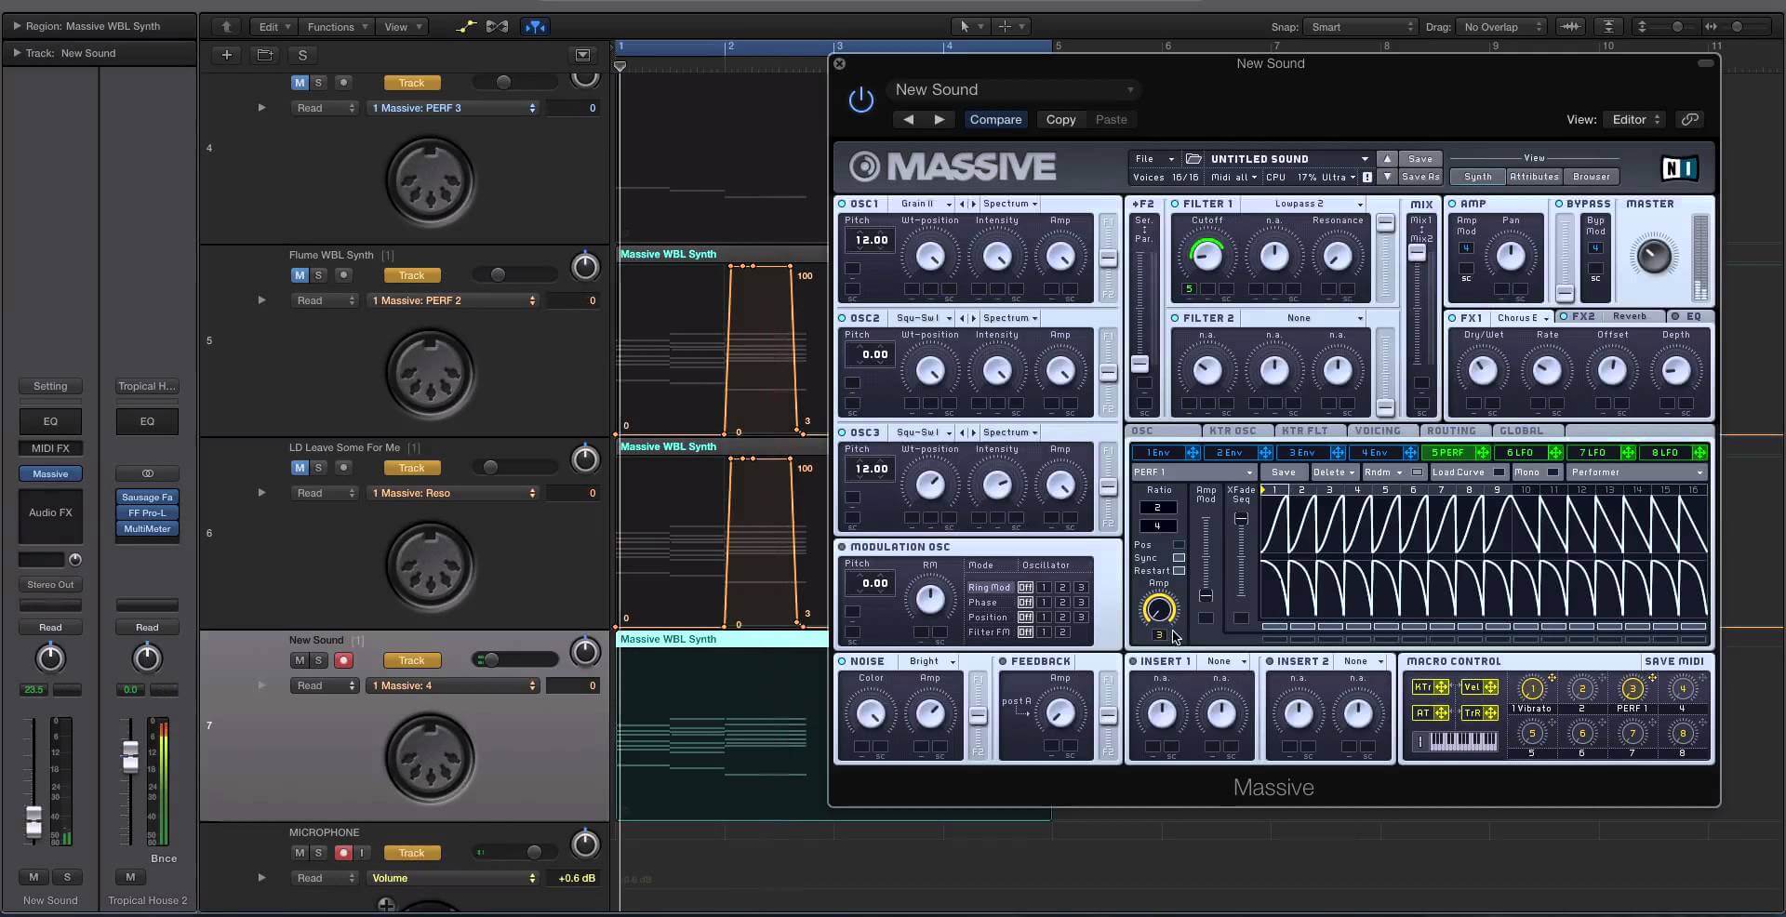1786x917 pixels.
Task: Click the 8LFO modulation drag handle
Action: [x=1700, y=453]
